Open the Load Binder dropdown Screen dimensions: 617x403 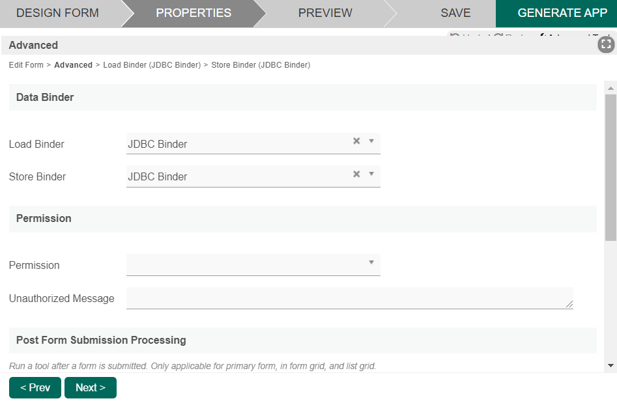tap(371, 141)
